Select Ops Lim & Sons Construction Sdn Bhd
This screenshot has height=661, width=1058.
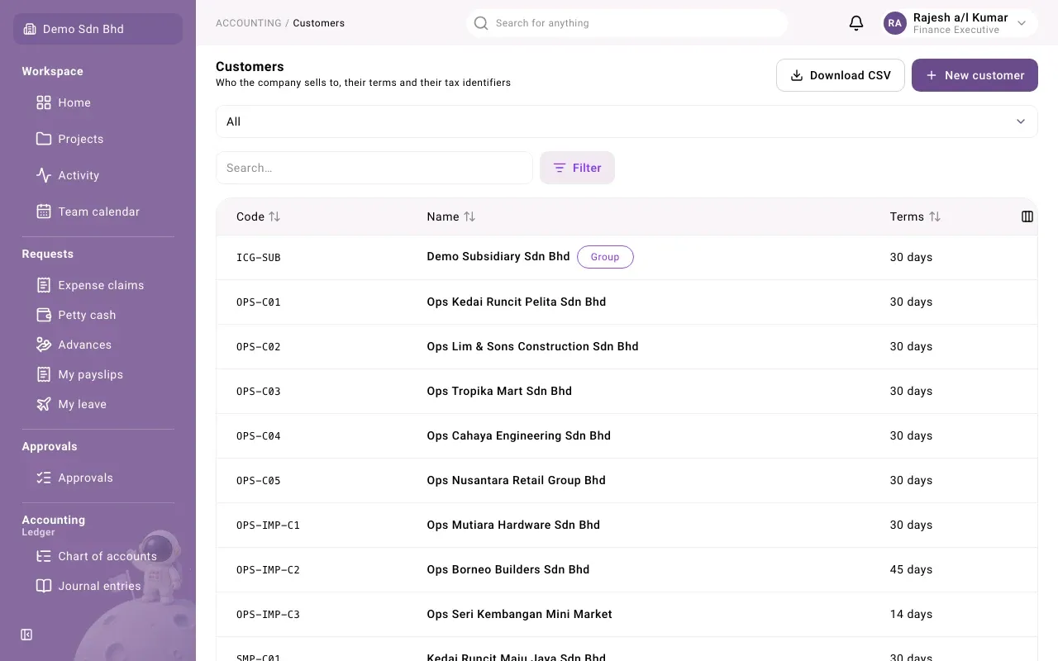click(x=532, y=346)
